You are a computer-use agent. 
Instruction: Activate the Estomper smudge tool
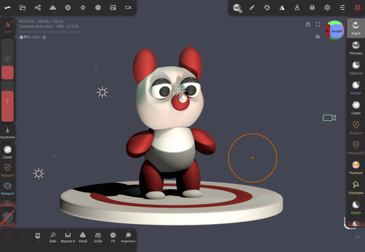(356, 187)
